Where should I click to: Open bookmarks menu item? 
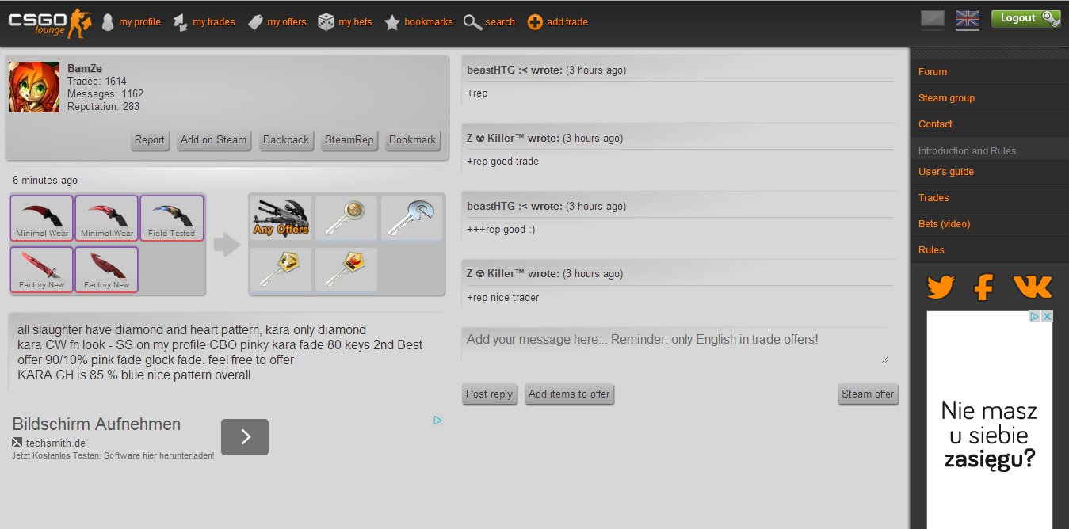pos(429,22)
